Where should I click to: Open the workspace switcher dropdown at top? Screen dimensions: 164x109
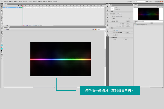[x=131, y=1]
